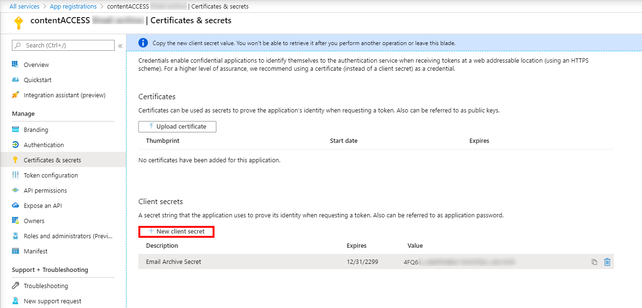
Task: Delete the Email Archive Secret
Action: (x=607, y=262)
